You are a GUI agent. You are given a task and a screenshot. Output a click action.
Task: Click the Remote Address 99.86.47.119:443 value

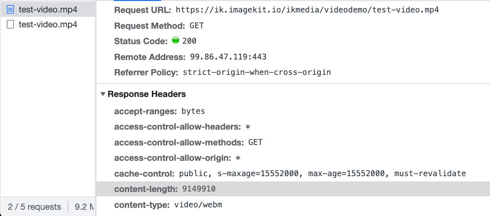tap(228, 57)
